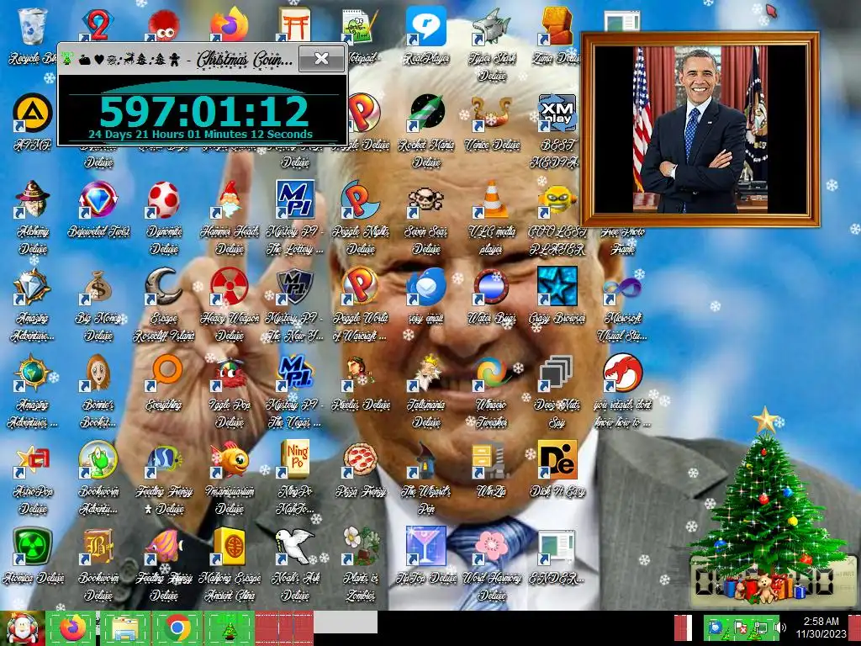861x646 pixels.
Task: Launch the Firefox desktop shortcut
Action: (230, 25)
